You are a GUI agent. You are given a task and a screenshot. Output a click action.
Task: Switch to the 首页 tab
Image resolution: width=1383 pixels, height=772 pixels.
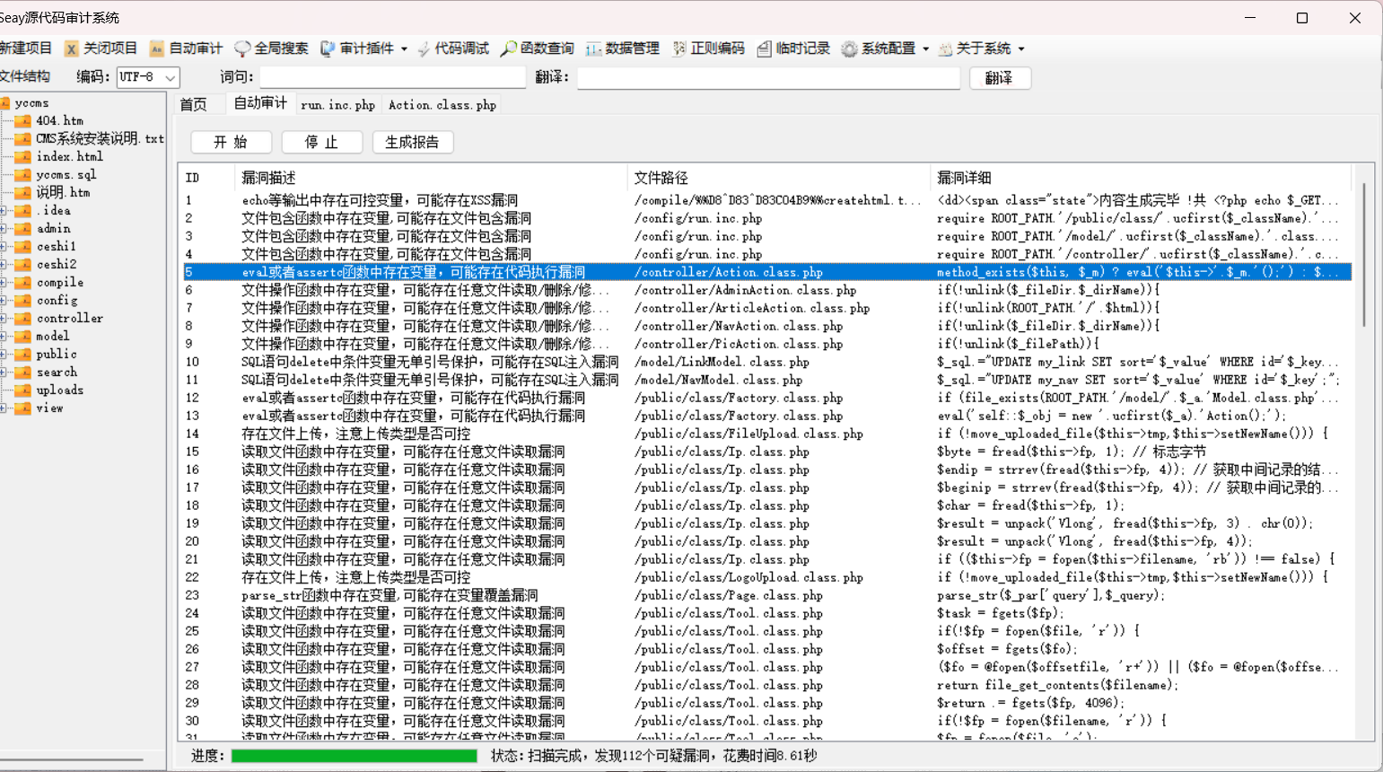[x=195, y=104]
